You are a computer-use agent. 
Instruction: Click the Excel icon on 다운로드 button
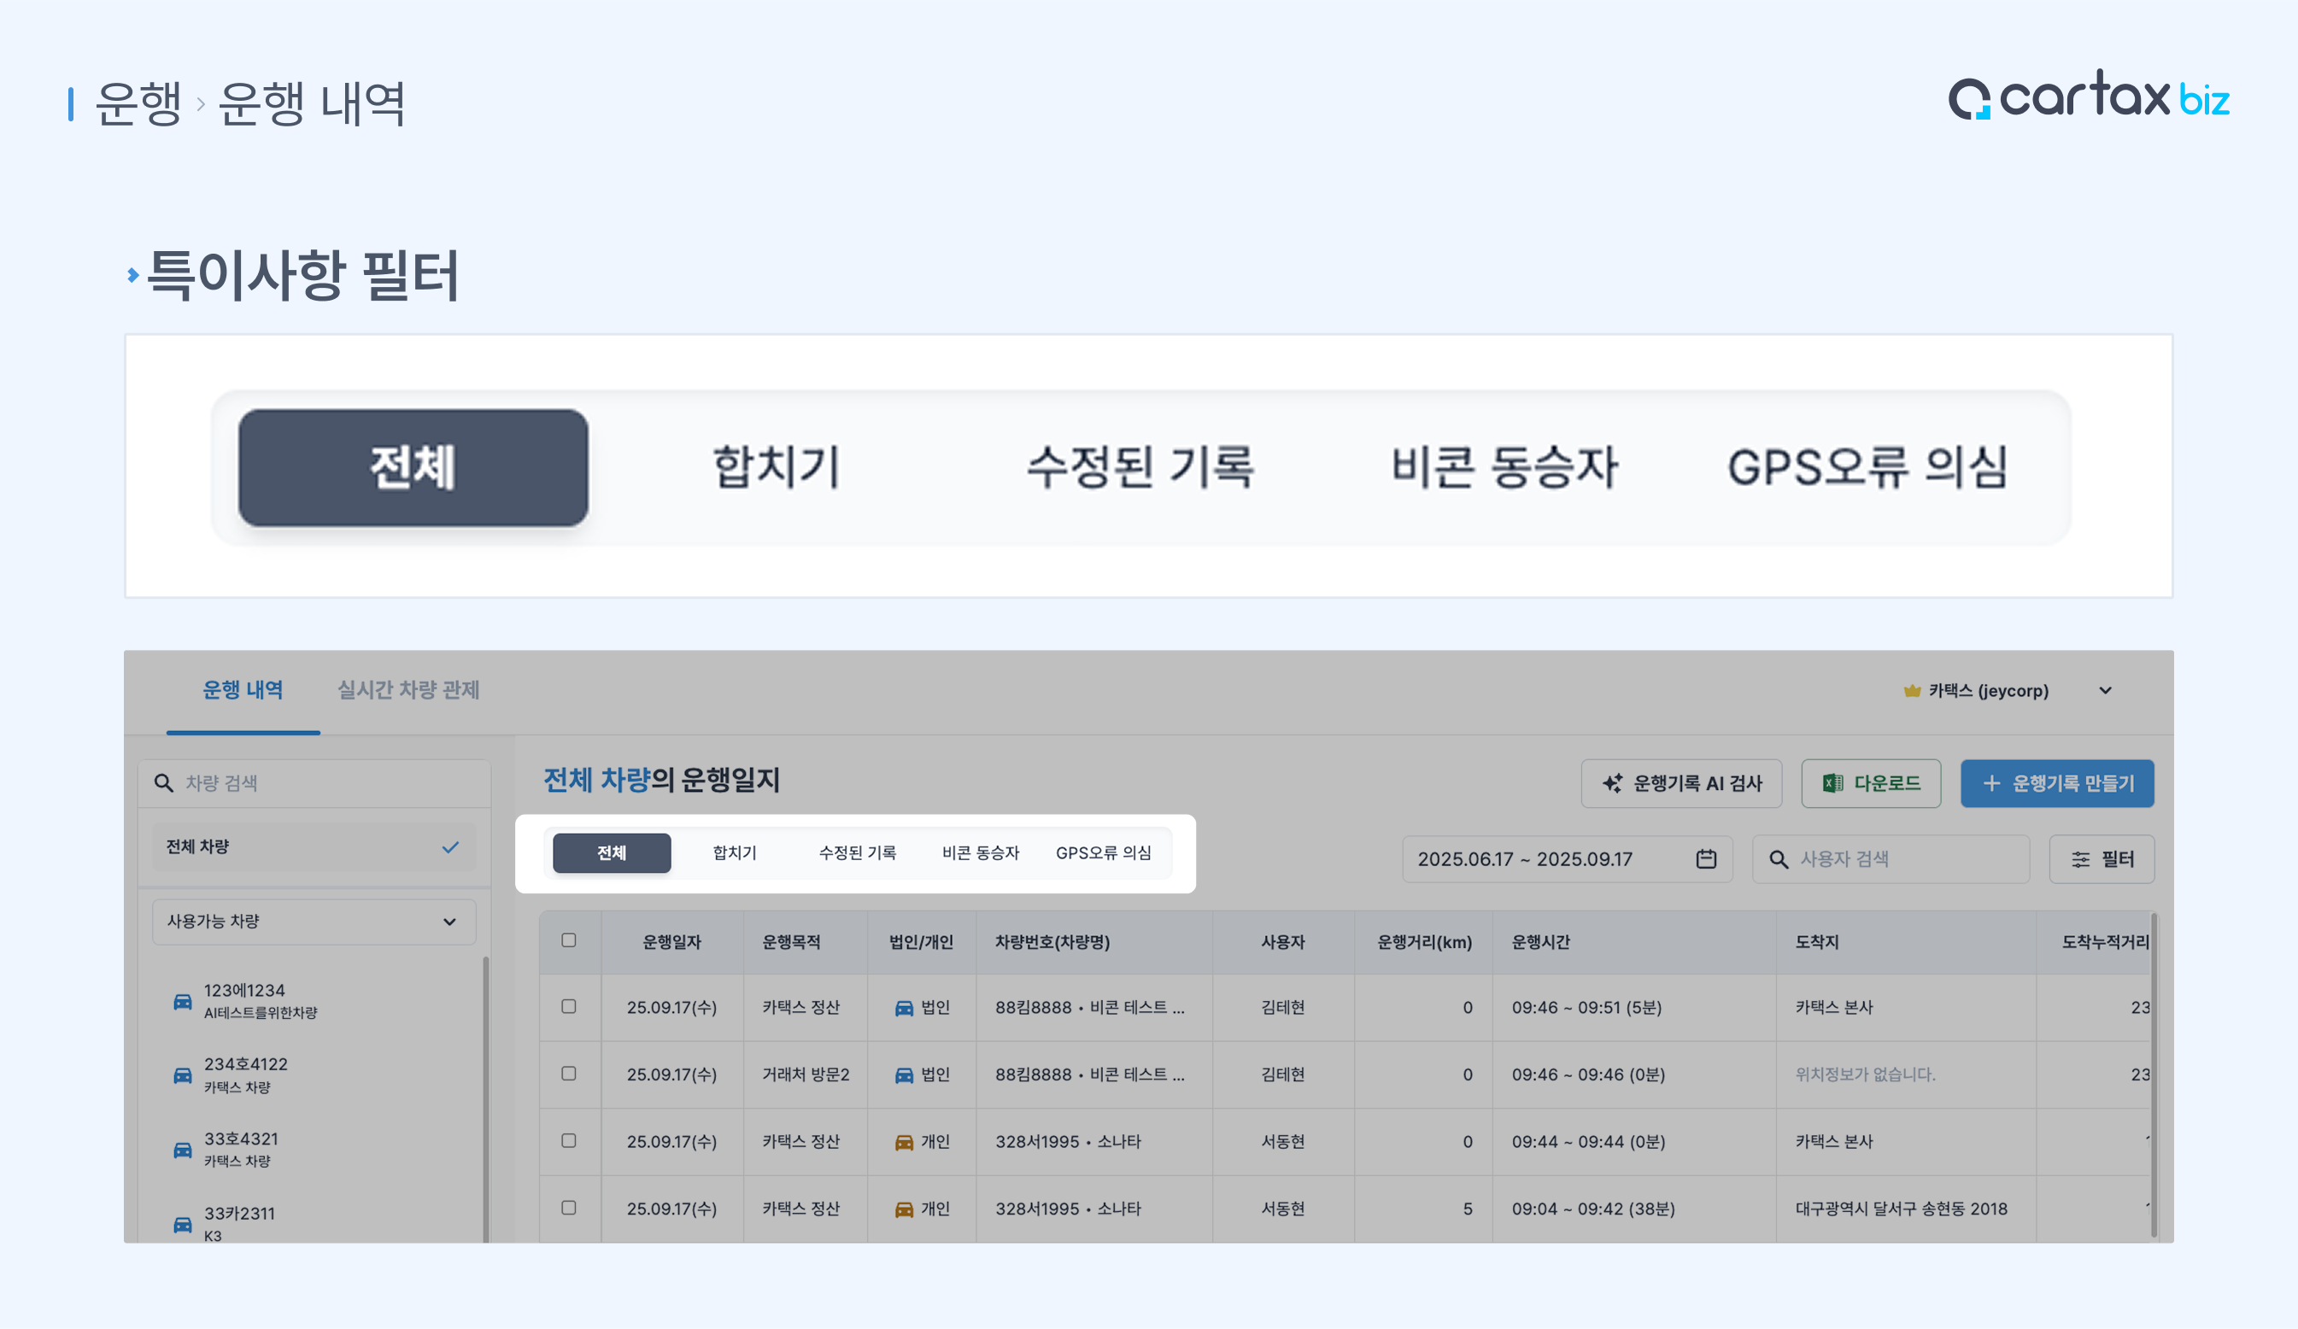(1832, 783)
